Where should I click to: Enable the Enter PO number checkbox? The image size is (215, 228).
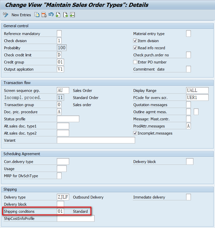(135, 62)
